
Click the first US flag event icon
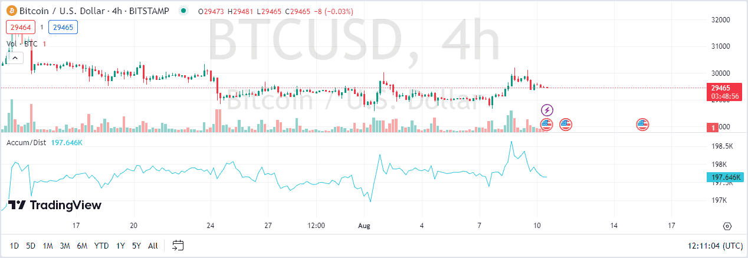tap(547, 124)
